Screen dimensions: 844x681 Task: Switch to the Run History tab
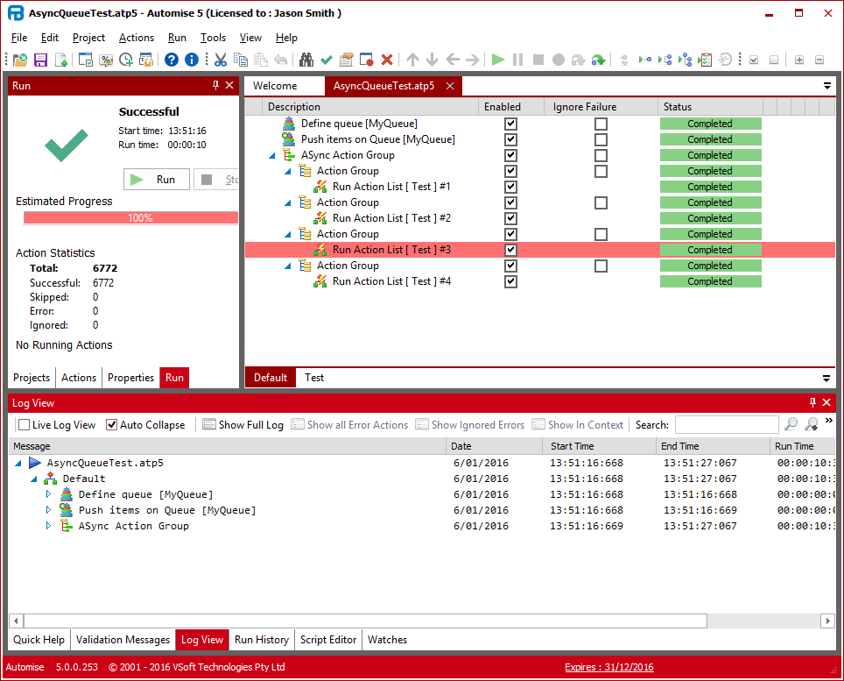[x=262, y=640]
